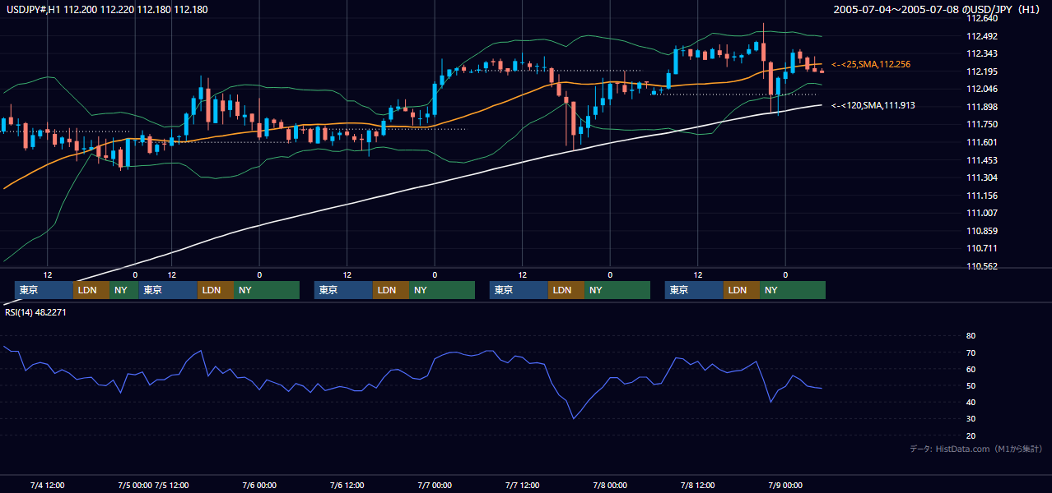This screenshot has width=1052, height=493.
Task: Click price axis label 112.640
Action: pos(982,18)
